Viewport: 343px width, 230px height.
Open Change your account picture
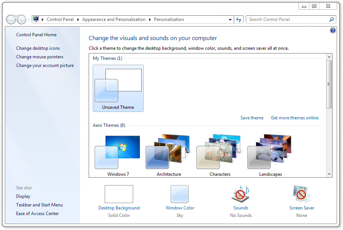click(x=45, y=65)
